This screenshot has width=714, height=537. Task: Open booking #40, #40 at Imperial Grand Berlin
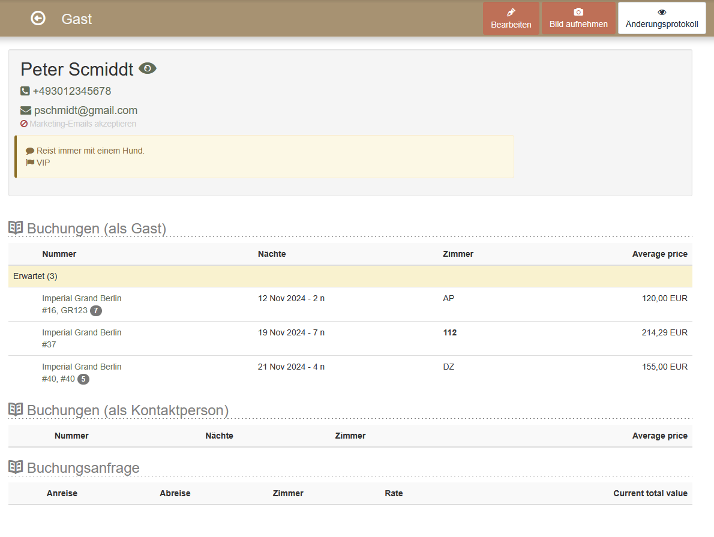pyautogui.click(x=82, y=373)
